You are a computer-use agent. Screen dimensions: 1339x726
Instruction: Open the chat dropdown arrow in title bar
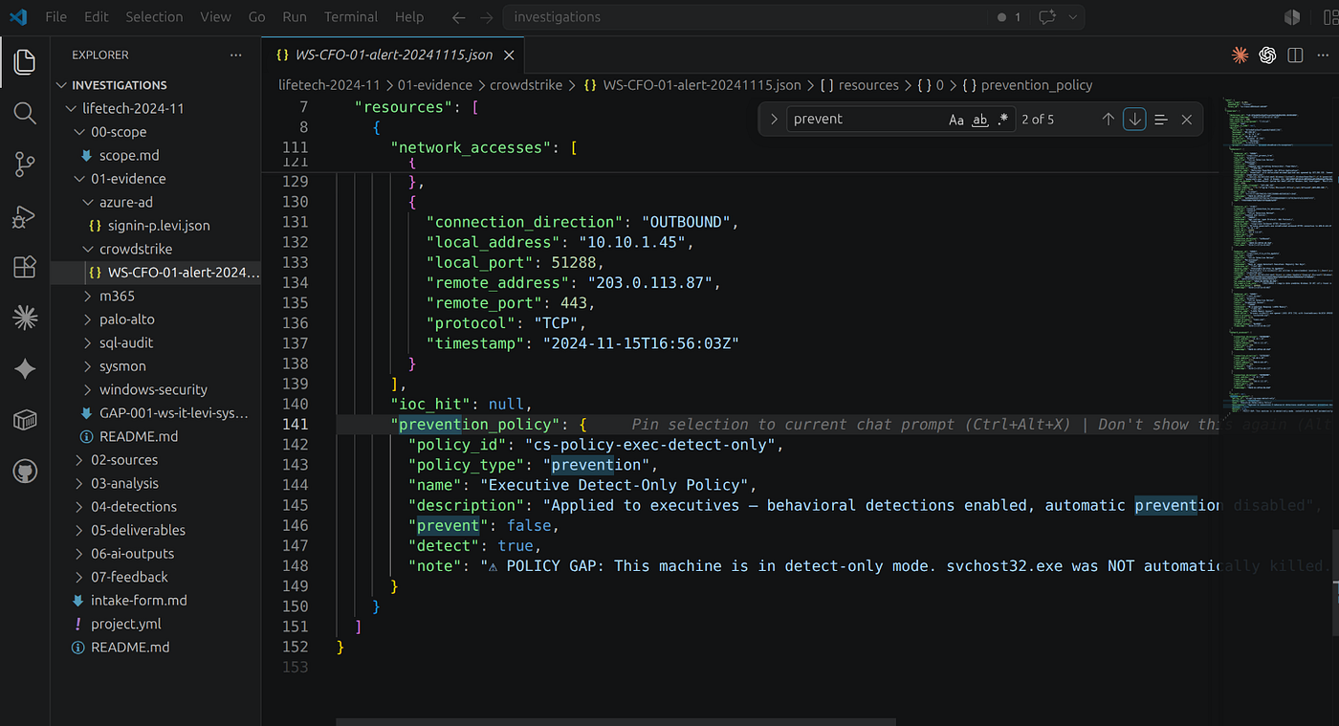(1073, 17)
